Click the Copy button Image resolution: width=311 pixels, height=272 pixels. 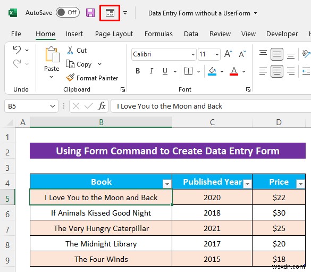[79, 64]
